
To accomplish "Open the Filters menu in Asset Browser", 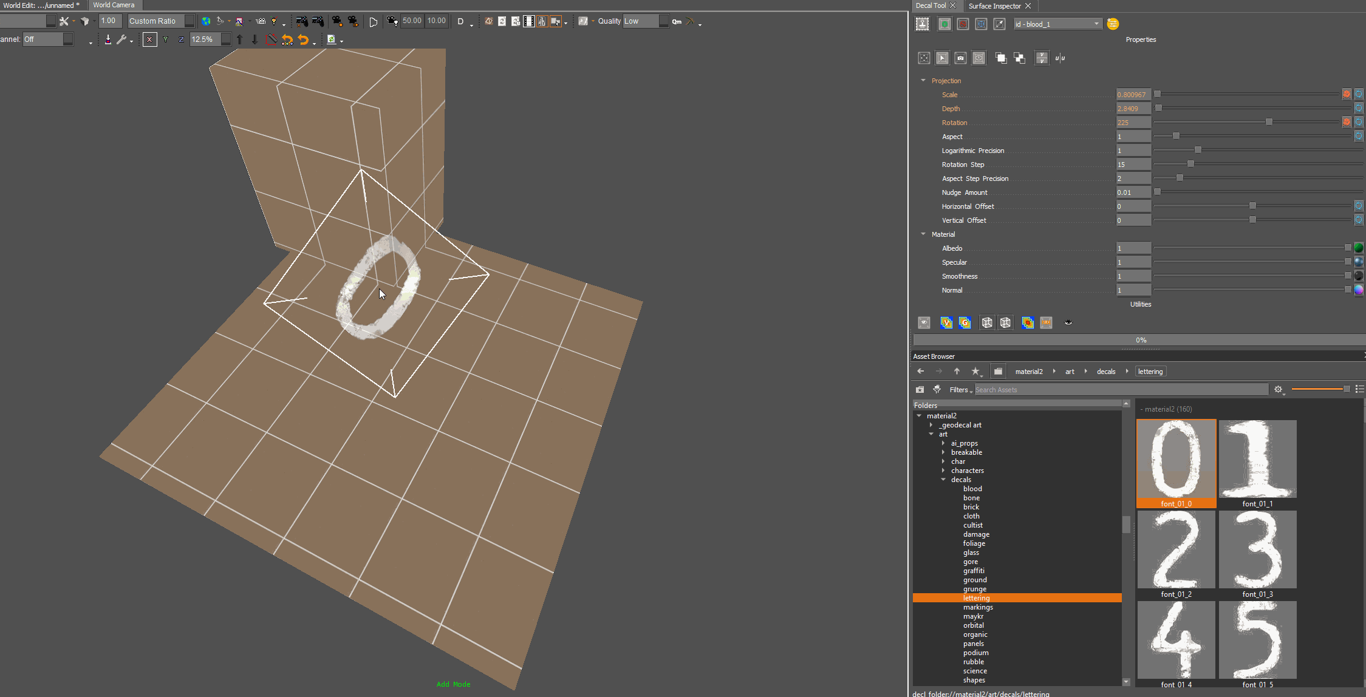I will (961, 390).
